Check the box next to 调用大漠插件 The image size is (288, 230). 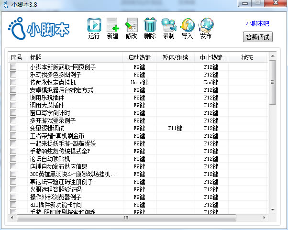[x=13, y=105]
